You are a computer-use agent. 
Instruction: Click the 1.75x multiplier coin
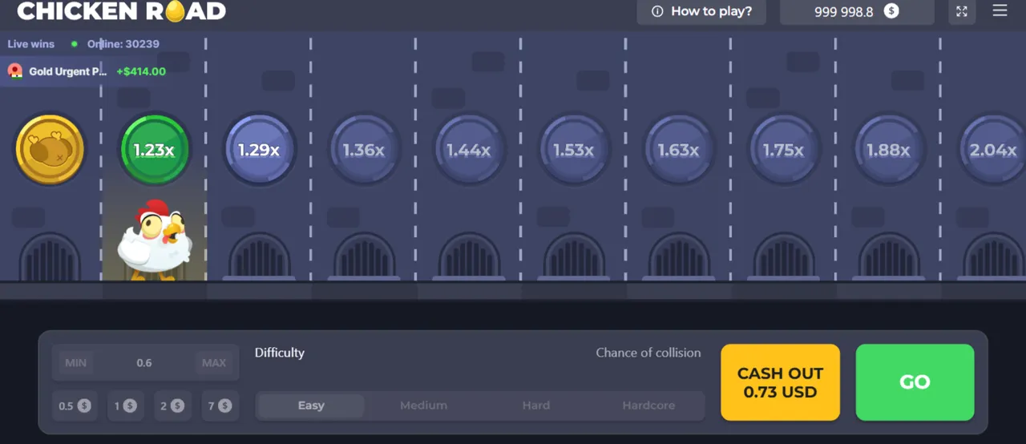(x=783, y=150)
